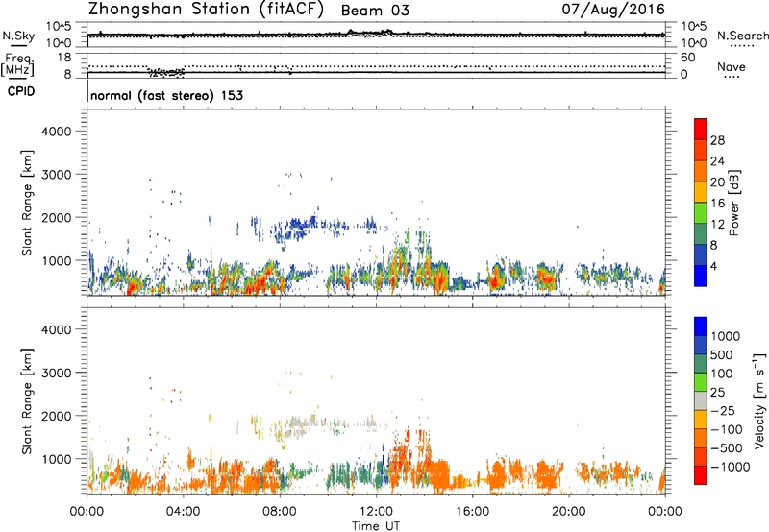769x532 pixels.
Task: Select the light green 25–100 Velocity colorbar segment
Action: pos(701,382)
